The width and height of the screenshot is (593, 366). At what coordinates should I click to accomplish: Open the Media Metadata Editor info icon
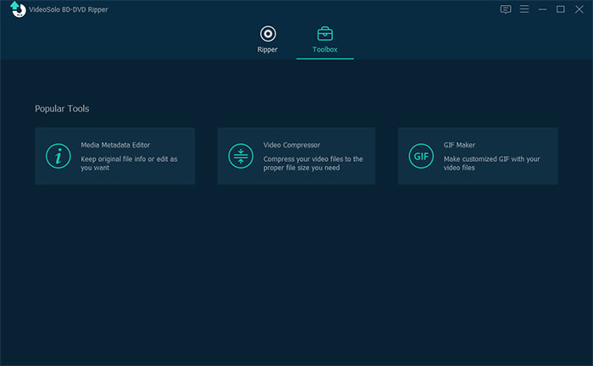tap(58, 156)
